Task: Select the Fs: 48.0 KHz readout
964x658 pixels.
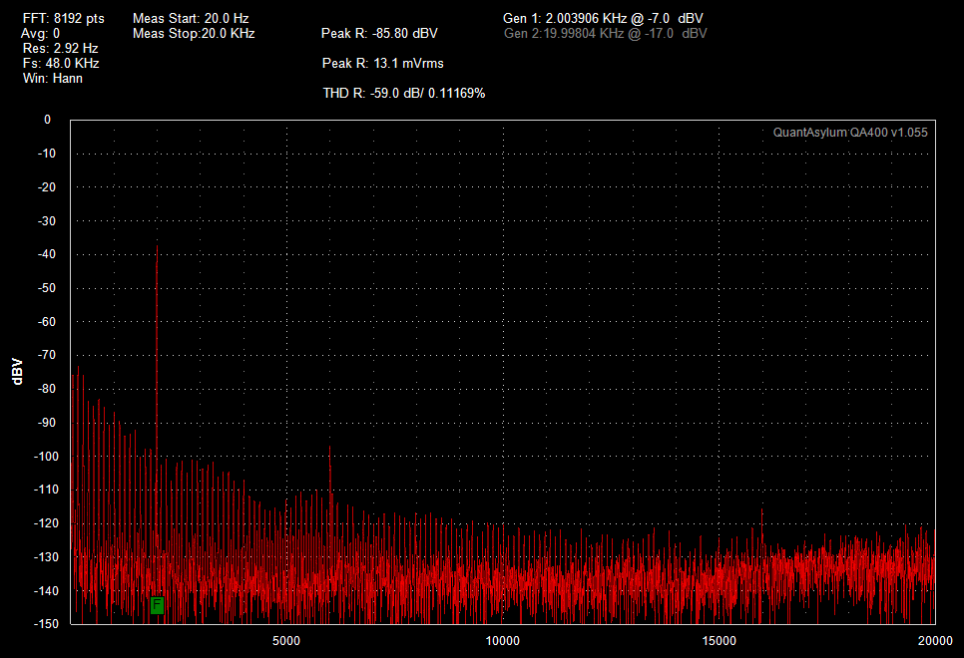Action: point(61,63)
